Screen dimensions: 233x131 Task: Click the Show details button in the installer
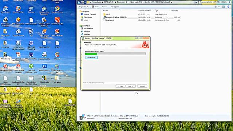(x=91, y=57)
